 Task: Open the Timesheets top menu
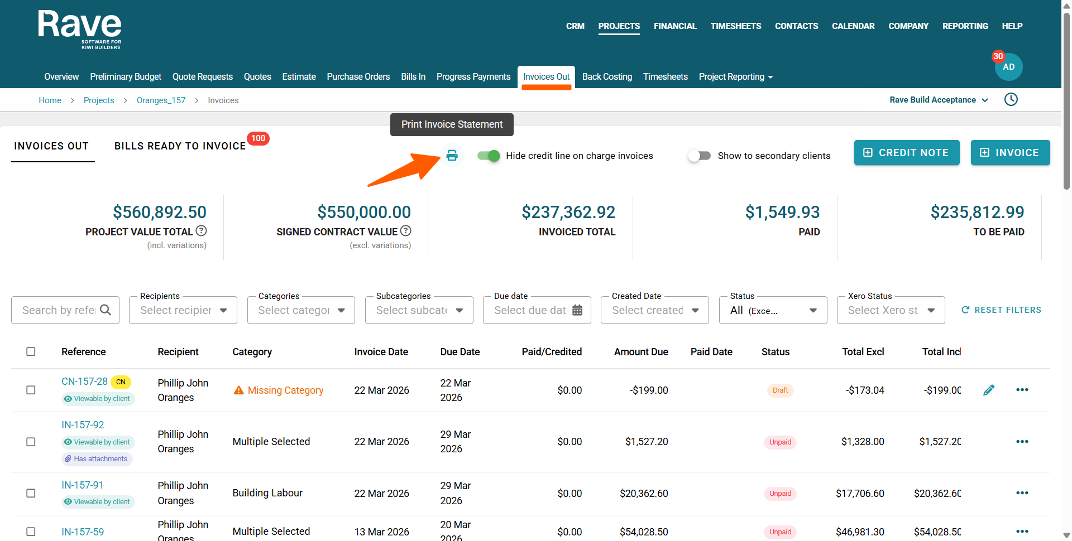pos(736,26)
